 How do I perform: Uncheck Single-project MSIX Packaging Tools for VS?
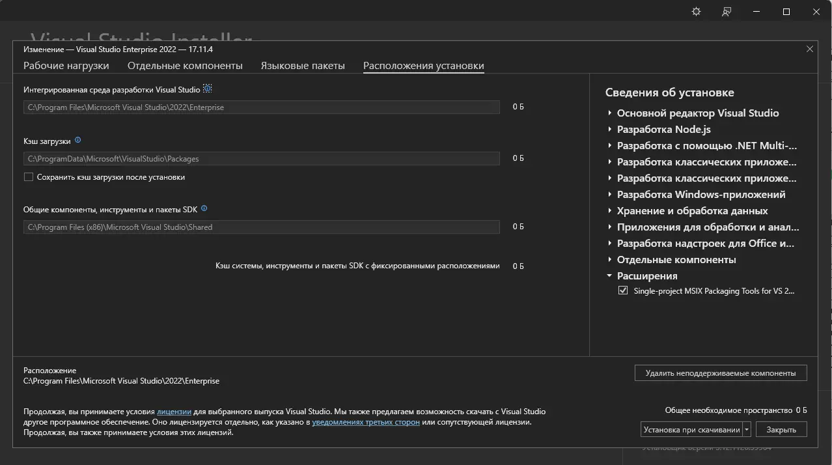click(624, 290)
